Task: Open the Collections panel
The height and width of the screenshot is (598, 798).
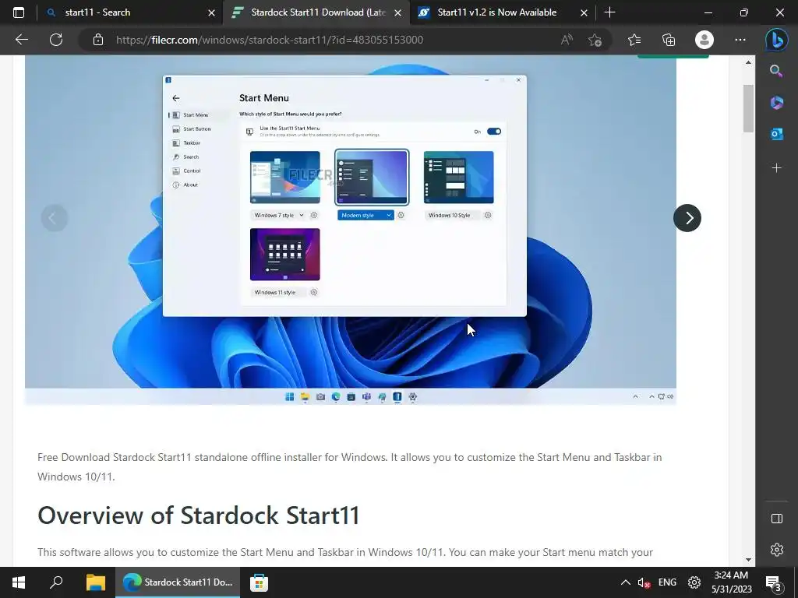Action: pyautogui.click(x=669, y=40)
